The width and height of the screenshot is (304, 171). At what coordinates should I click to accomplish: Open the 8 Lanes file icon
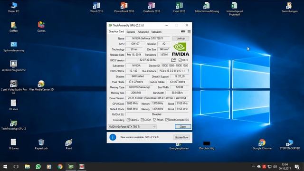(14, 105)
